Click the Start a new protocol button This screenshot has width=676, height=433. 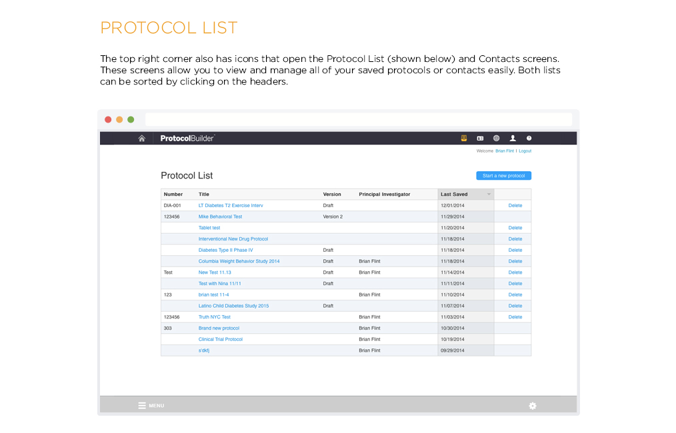(503, 176)
